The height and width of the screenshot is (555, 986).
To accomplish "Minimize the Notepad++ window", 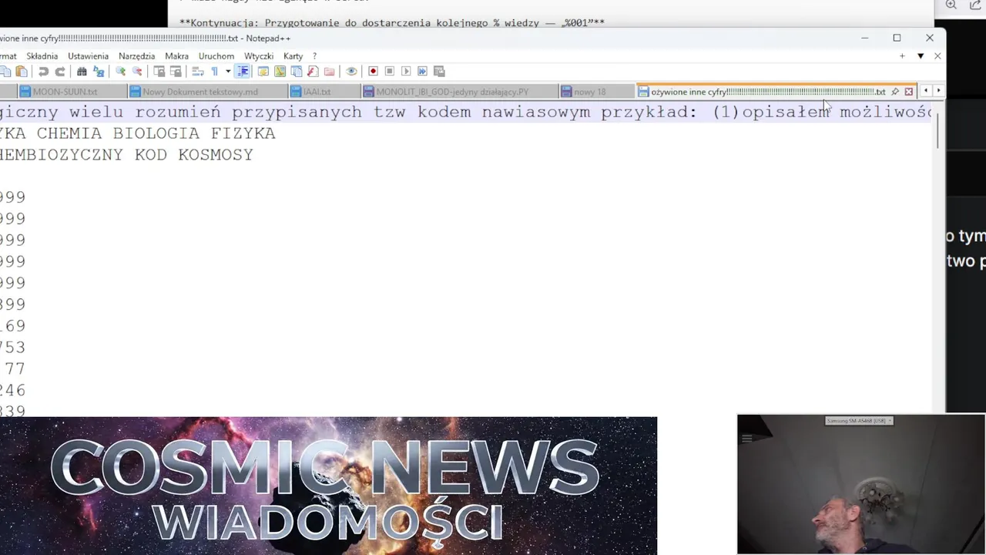I will (x=864, y=38).
